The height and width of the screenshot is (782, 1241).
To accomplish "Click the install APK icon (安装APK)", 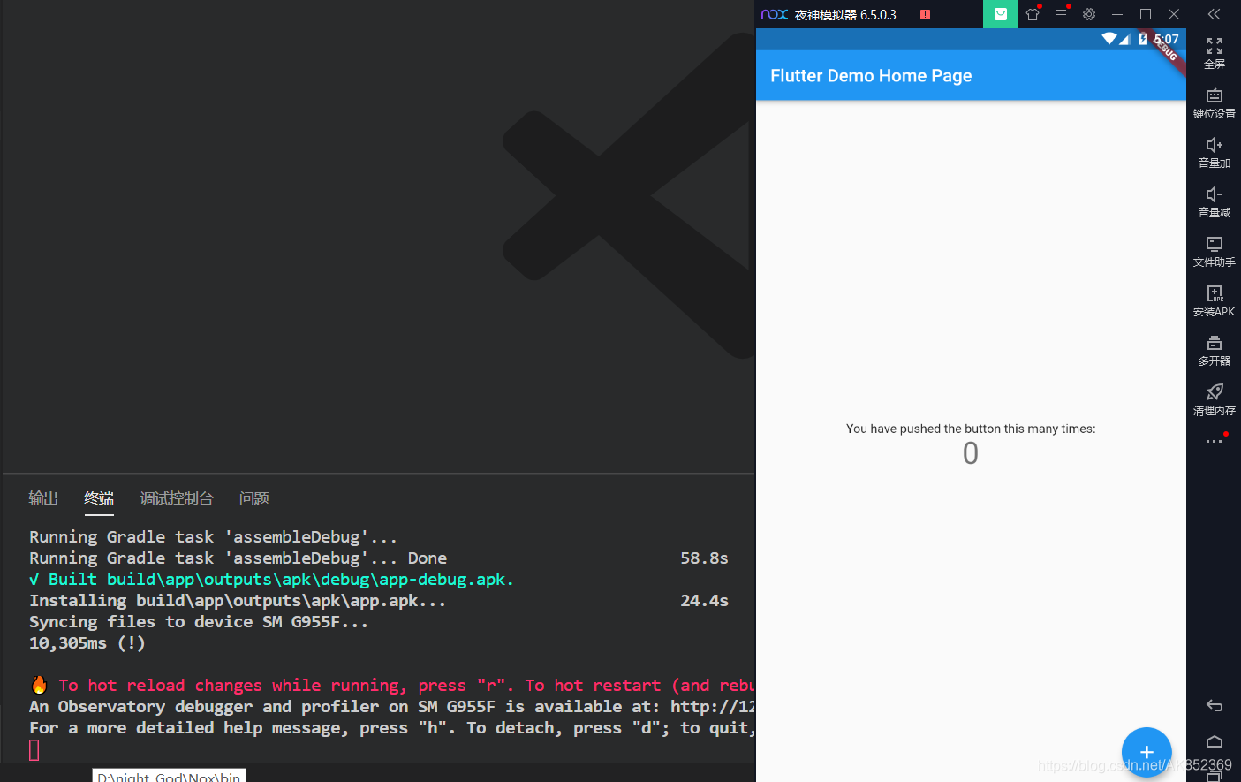I will point(1215,293).
